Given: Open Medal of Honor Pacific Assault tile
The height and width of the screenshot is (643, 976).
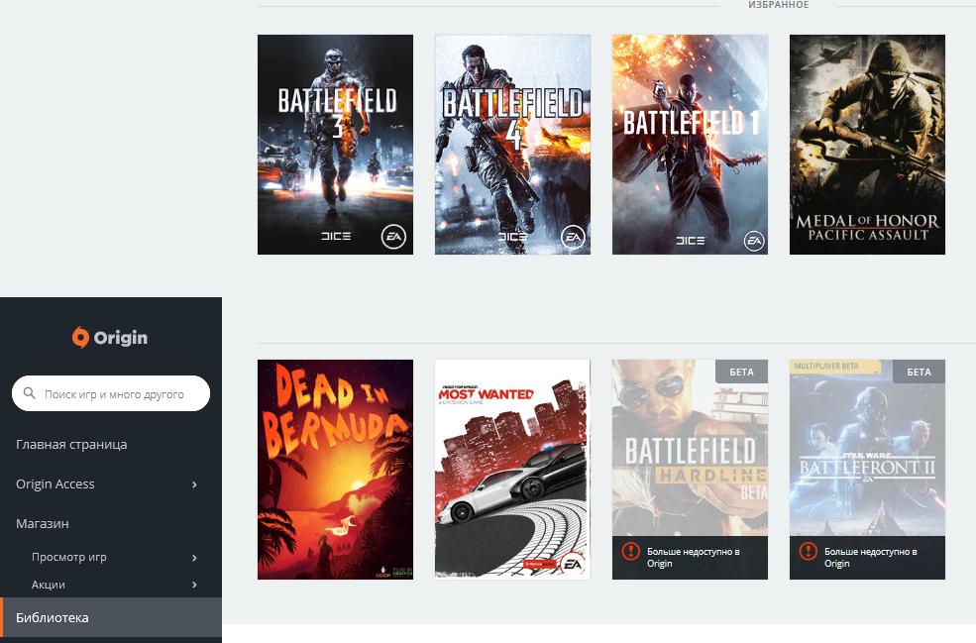Looking at the screenshot, I should click(868, 145).
